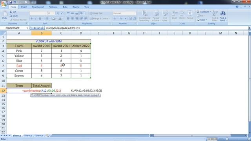Open the General number format dropdown
The width and height of the screenshot is (251, 141).
click(x=135, y=13)
